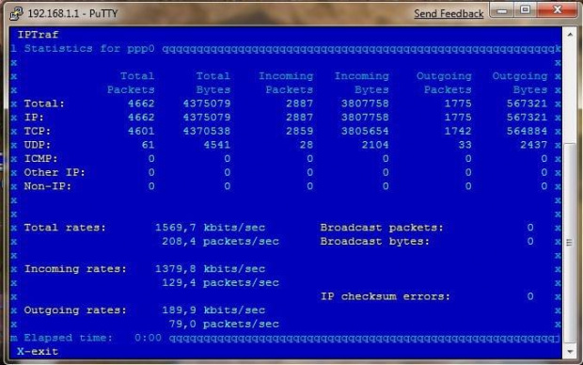Click UDP incoming packets value 28
This screenshot has width=583, height=365.
pyautogui.click(x=307, y=145)
